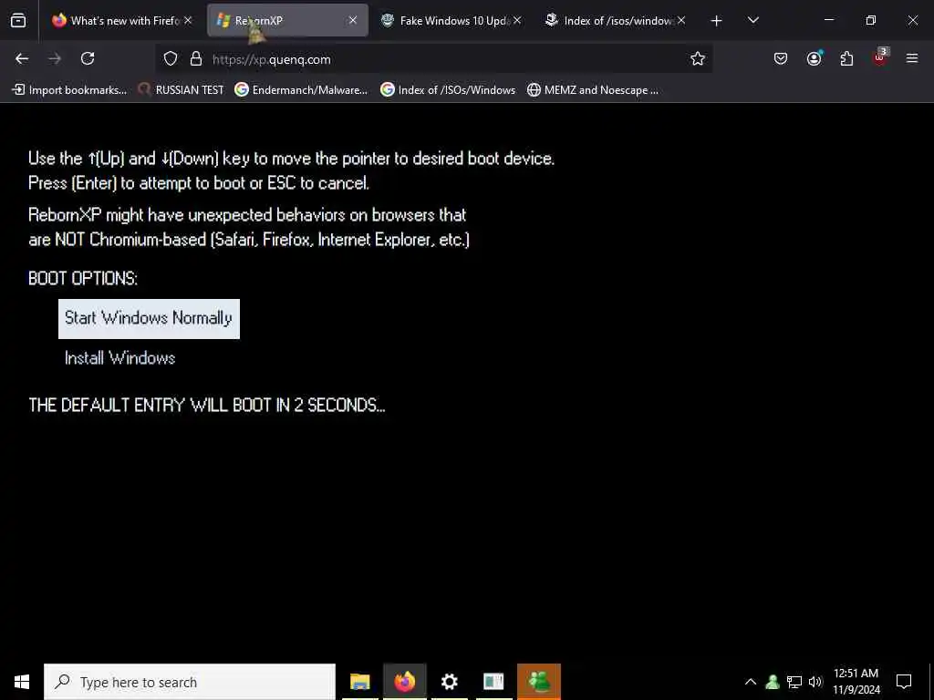Click the default entry boot countdown text
This screenshot has height=700, width=934.
[207, 406]
